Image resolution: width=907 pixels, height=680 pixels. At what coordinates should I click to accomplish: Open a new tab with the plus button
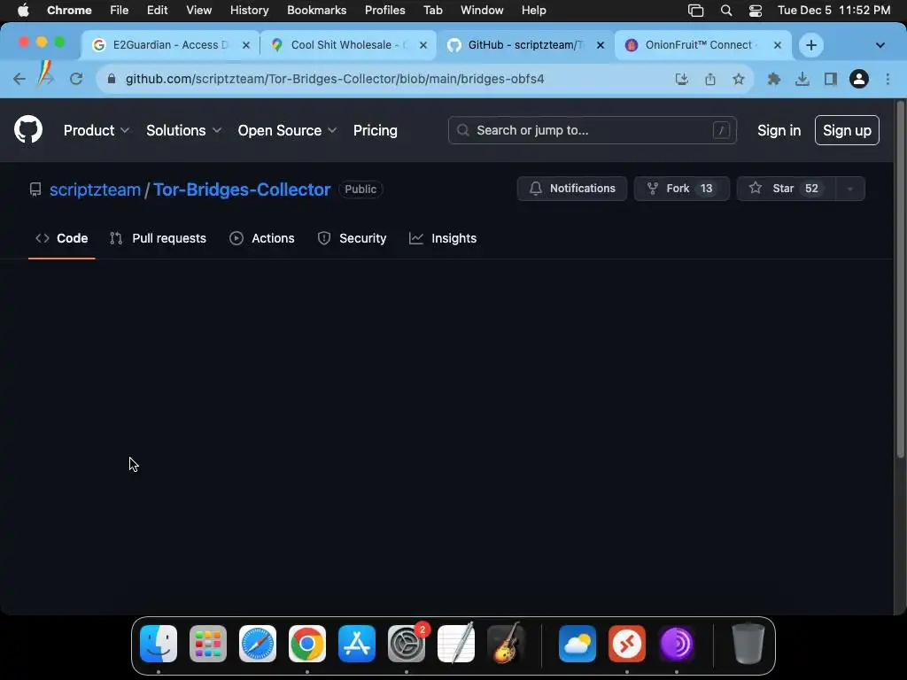point(811,45)
